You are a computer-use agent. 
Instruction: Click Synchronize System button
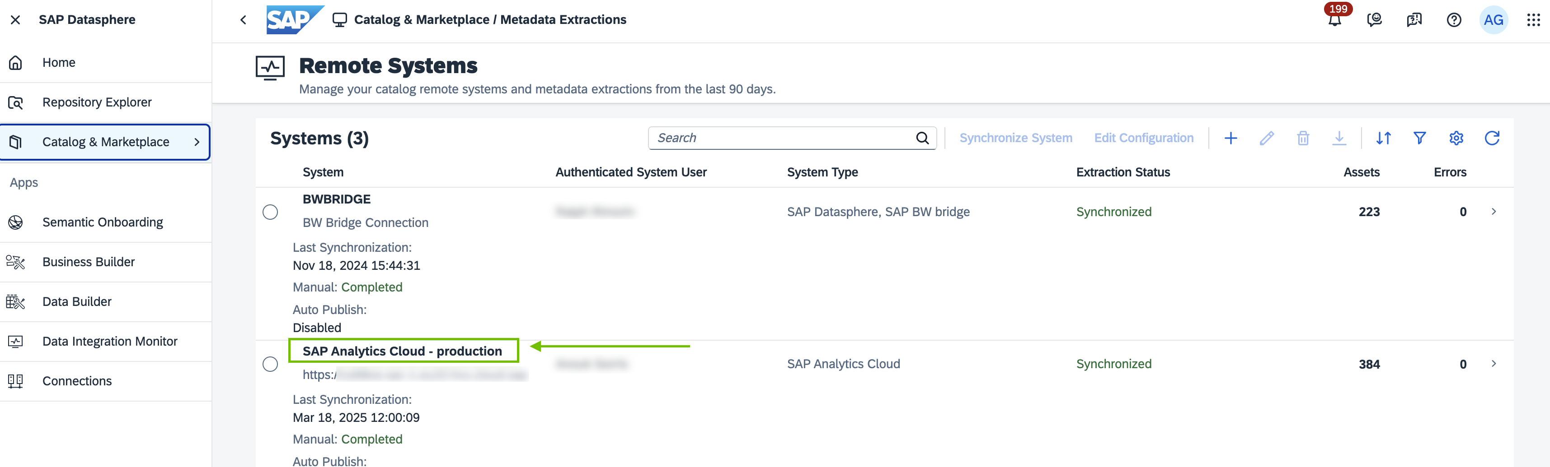(1015, 138)
